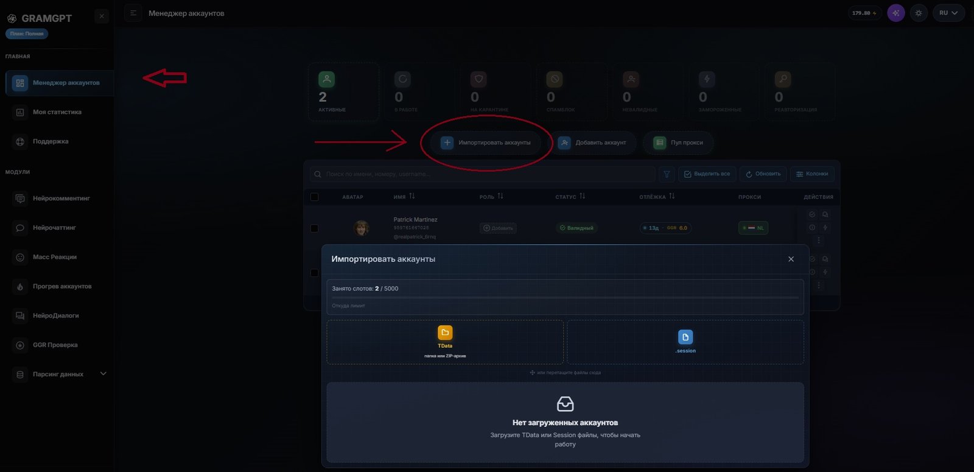Image resolution: width=974 pixels, height=472 pixels.
Task: Click the Откуда лимит link
Action: [x=348, y=306]
